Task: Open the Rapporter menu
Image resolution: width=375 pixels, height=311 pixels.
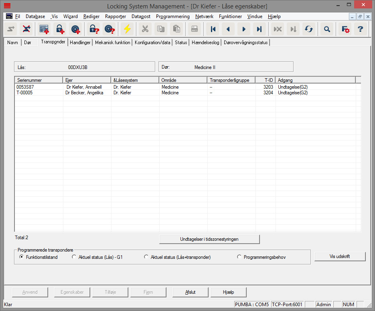Action: pos(116,16)
